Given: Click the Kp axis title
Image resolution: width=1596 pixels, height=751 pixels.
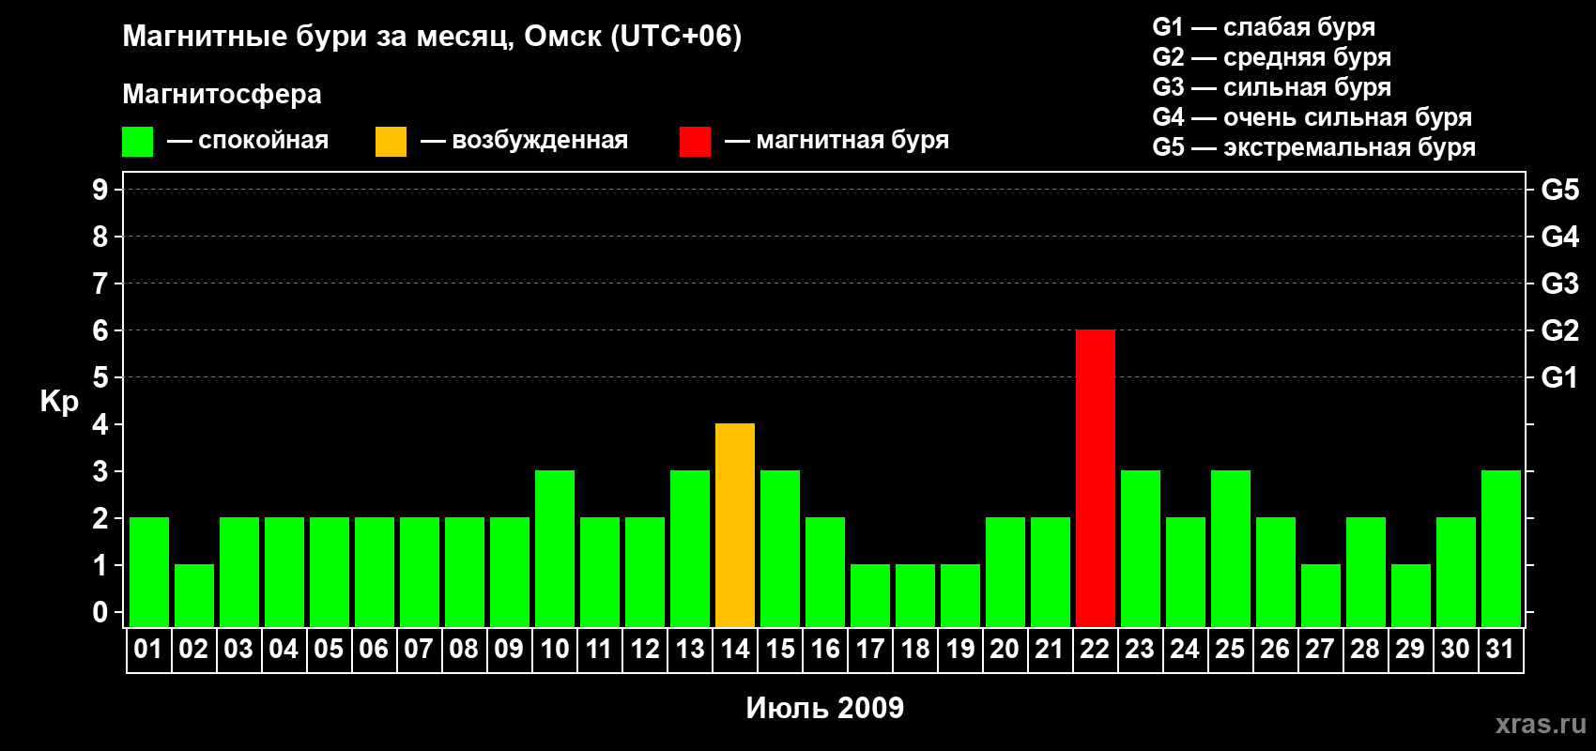Looking at the screenshot, I should (59, 402).
